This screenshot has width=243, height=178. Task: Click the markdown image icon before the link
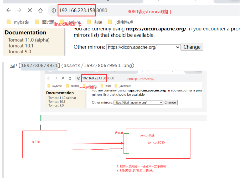point(12,66)
